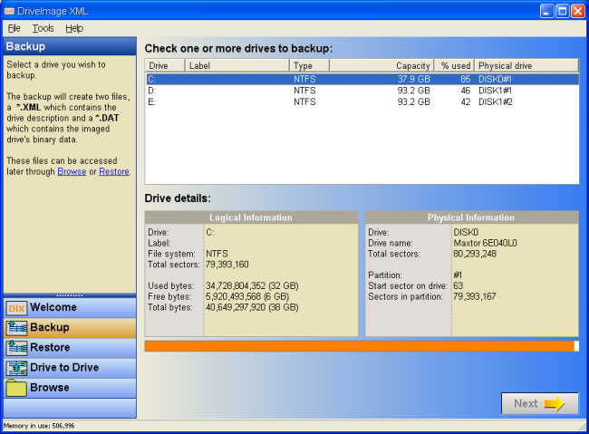Click the Drive to Drive icon
The image size is (589, 434).
(16, 368)
